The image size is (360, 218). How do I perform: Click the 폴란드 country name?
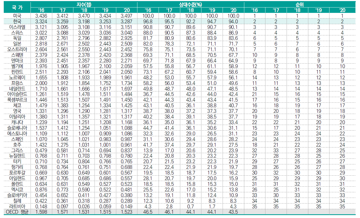pos(17,184)
